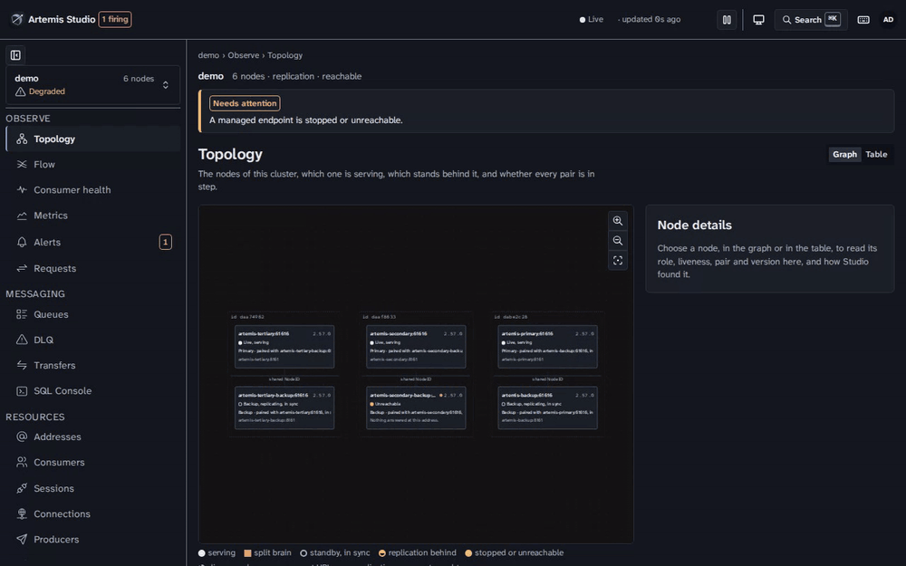Screen dimensions: 906x566
Task: Open Alerts in the sidebar
Action: [93, 242]
